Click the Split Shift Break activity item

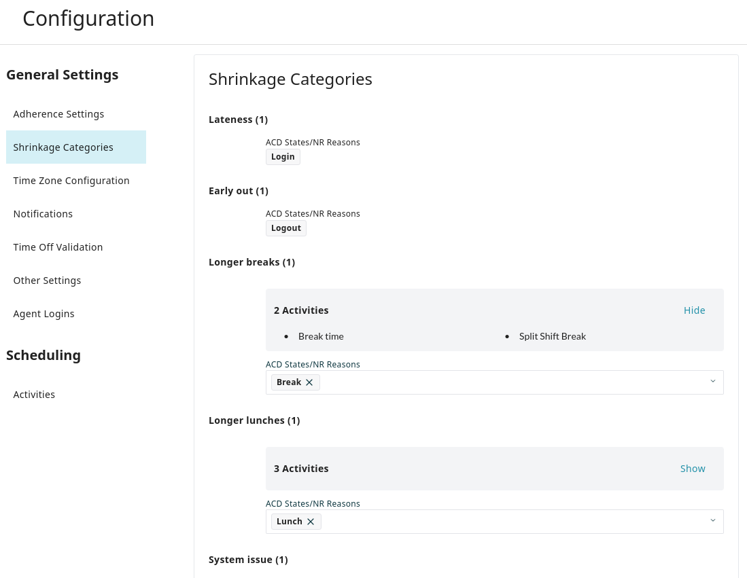[552, 336]
